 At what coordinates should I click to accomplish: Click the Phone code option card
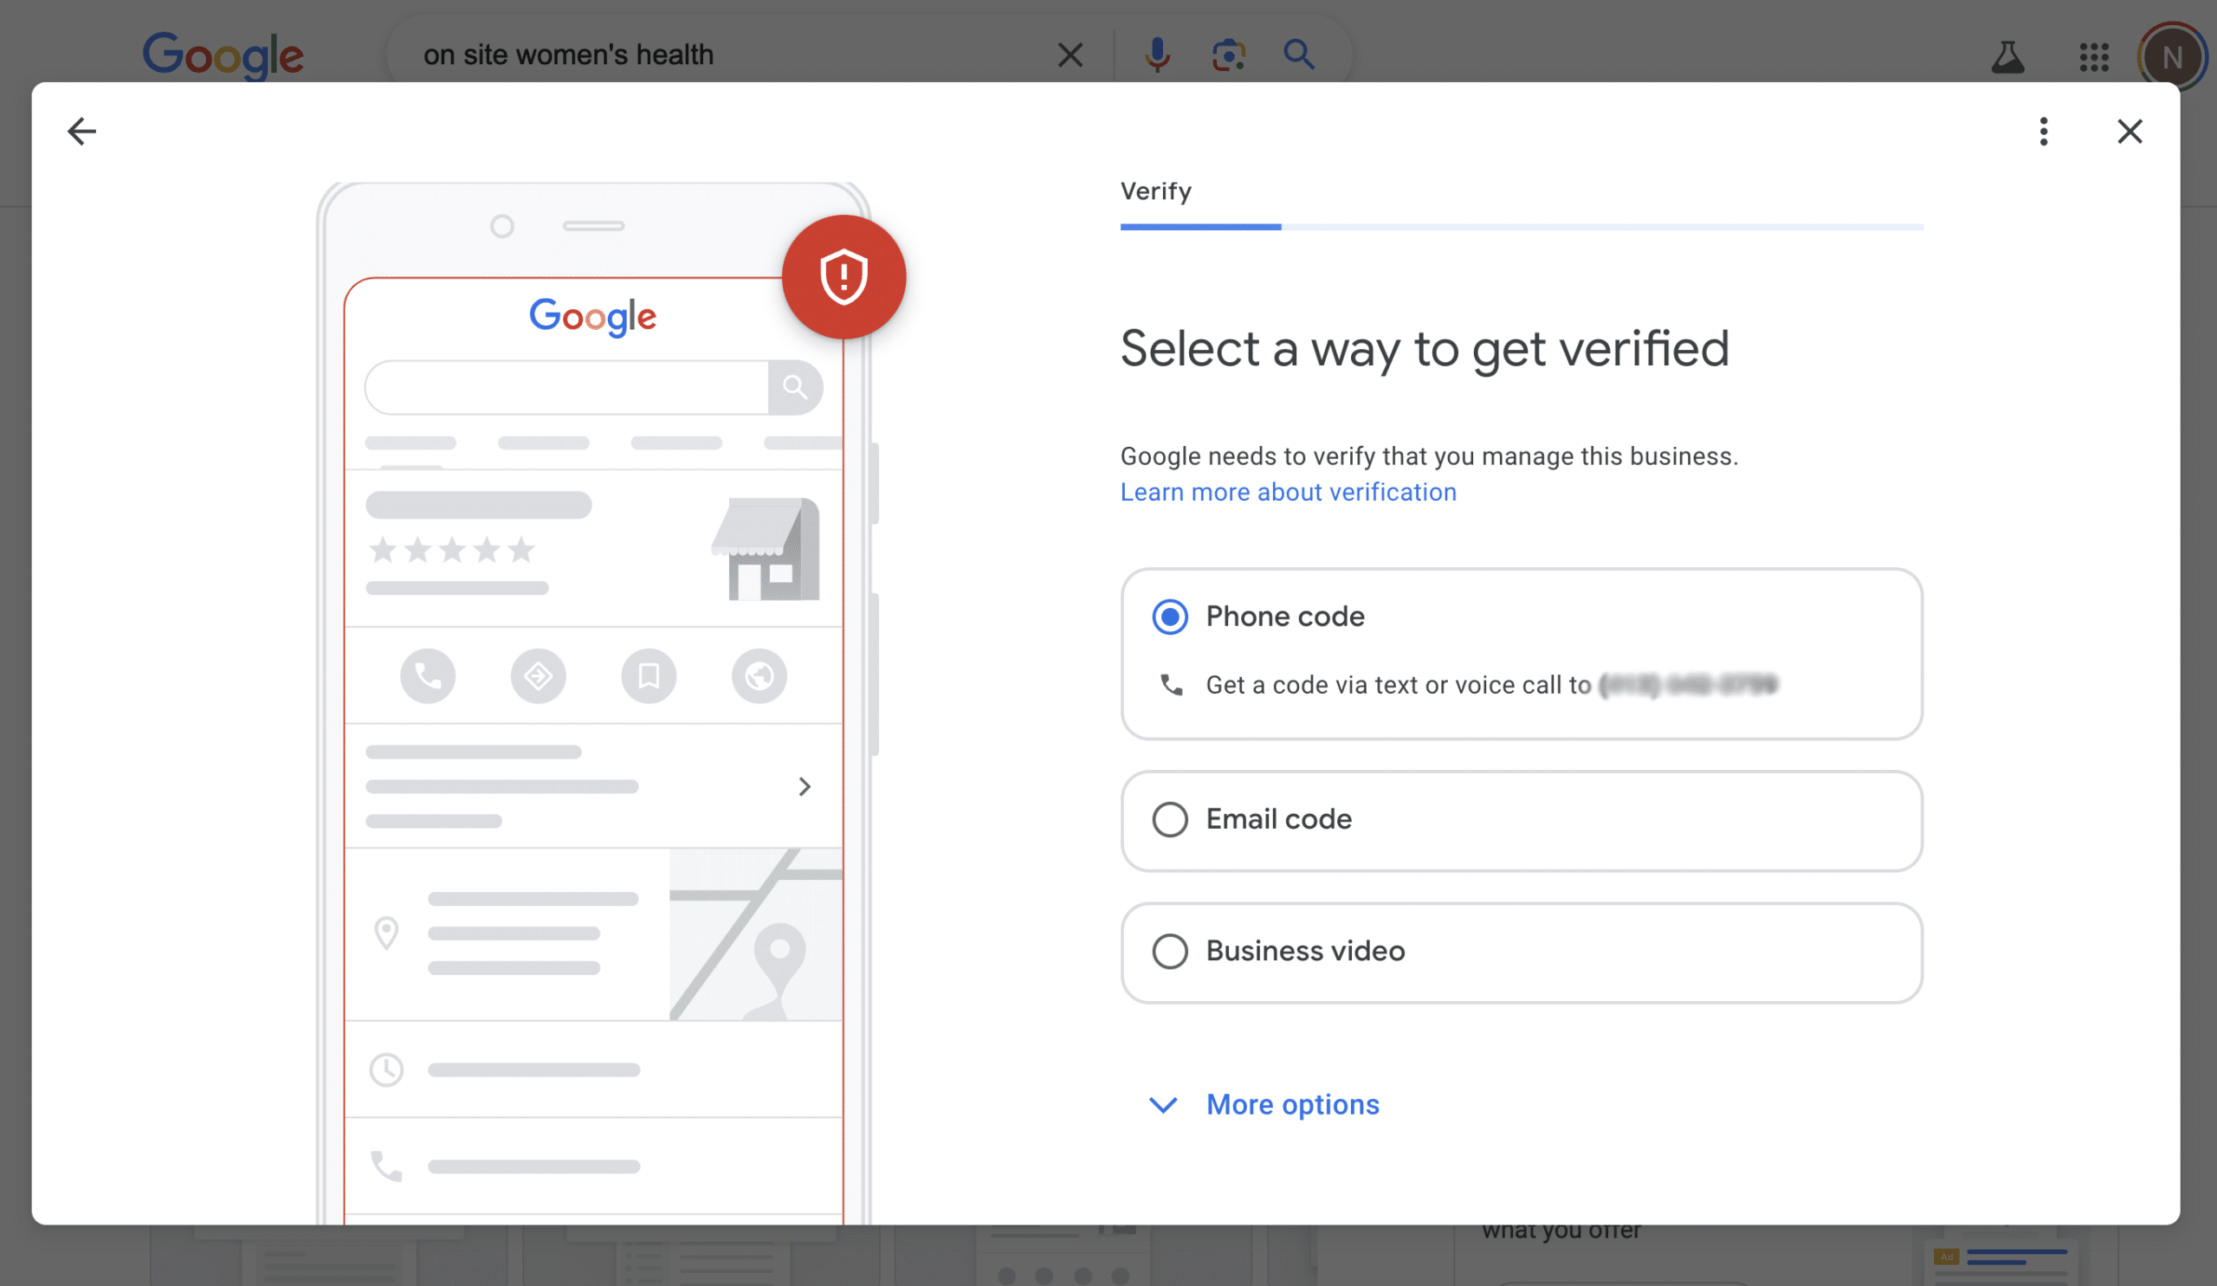(x=1521, y=655)
